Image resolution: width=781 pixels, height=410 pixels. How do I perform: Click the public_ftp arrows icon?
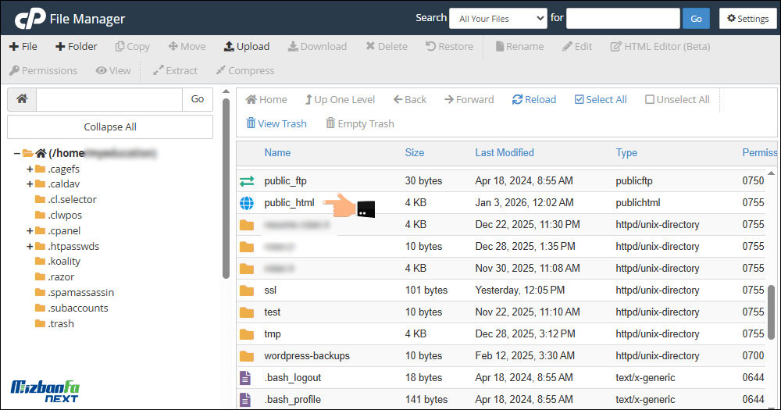[x=247, y=181]
